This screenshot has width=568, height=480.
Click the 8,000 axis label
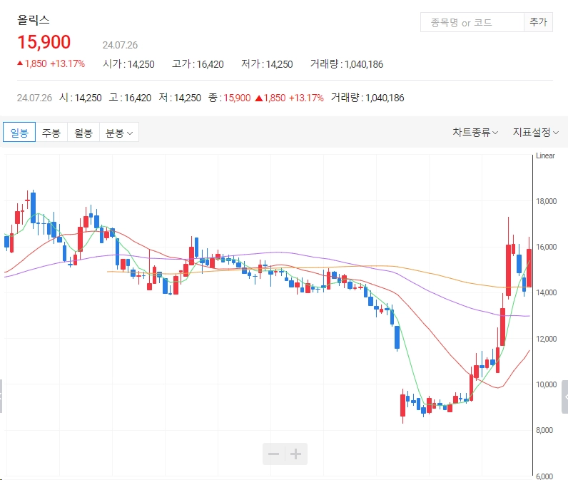pyautogui.click(x=544, y=430)
